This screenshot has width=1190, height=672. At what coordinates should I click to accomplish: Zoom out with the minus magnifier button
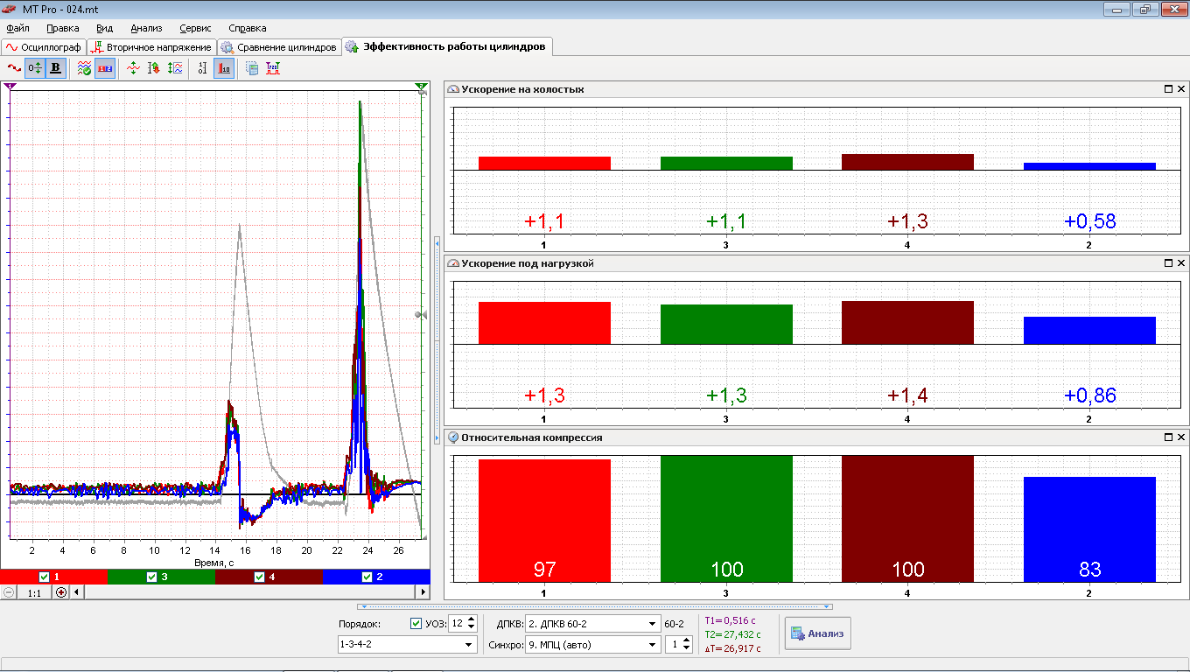click(9, 592)
